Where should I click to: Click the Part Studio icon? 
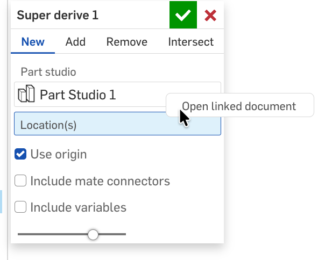point(26,95)
